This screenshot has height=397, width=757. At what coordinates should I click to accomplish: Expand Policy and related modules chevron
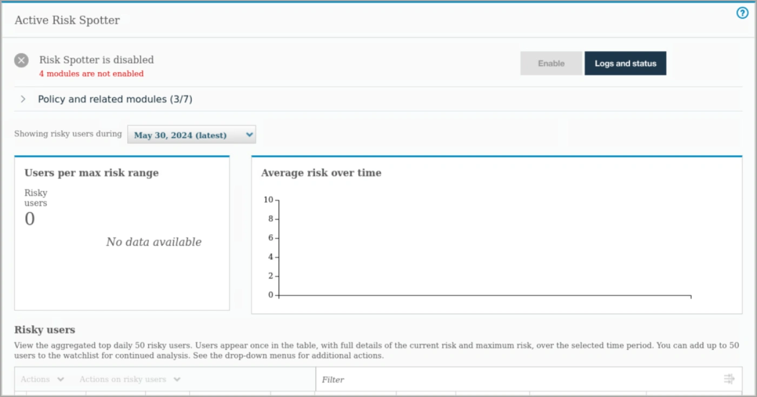pos(23,99)
